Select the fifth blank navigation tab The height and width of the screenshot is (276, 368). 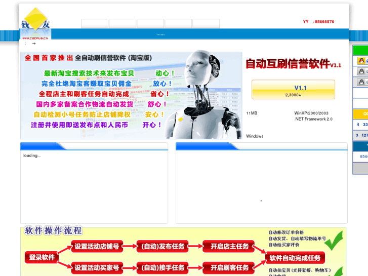pyautogui.click(x=206, y=24)
